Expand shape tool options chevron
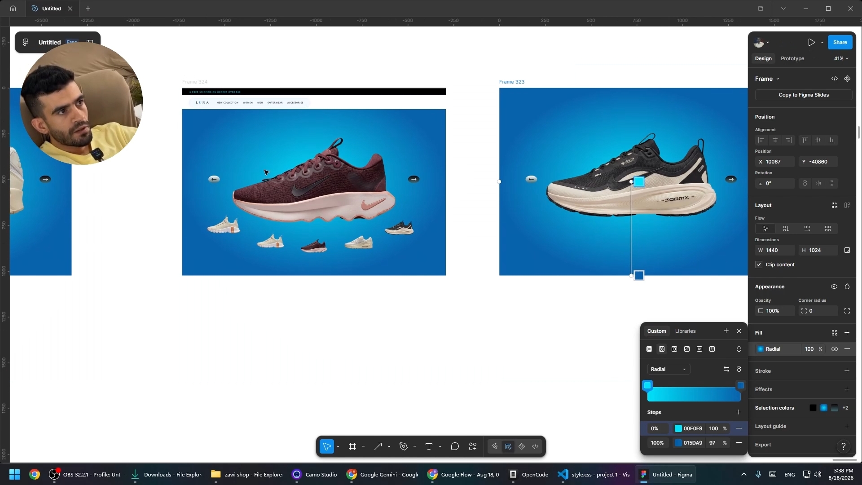Image resolution: width=862 pixels, height=485 pixels. point(389,446)
